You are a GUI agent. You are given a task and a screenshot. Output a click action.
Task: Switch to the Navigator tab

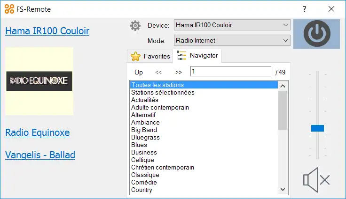pyautogui.click(x=197, y=56)
